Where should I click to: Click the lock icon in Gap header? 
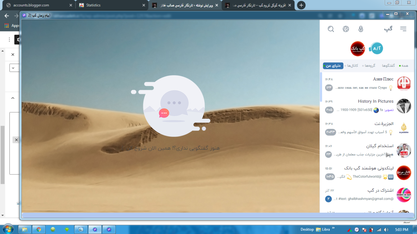click(361, 29)
